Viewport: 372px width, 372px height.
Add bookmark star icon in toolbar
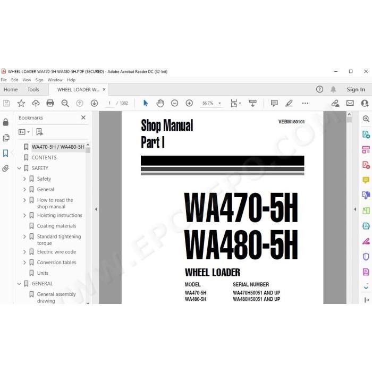coord(21,103)
